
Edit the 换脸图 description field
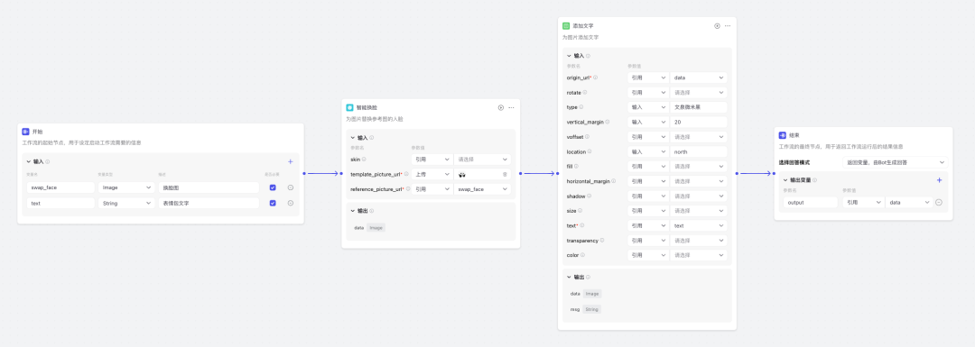(x=209, y=187)
